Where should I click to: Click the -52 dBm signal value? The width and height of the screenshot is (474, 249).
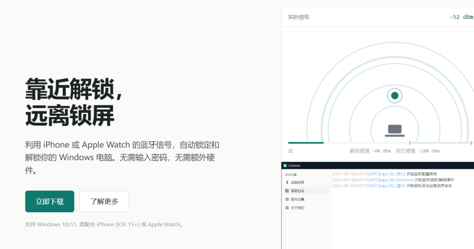click(x=461, y=17)
